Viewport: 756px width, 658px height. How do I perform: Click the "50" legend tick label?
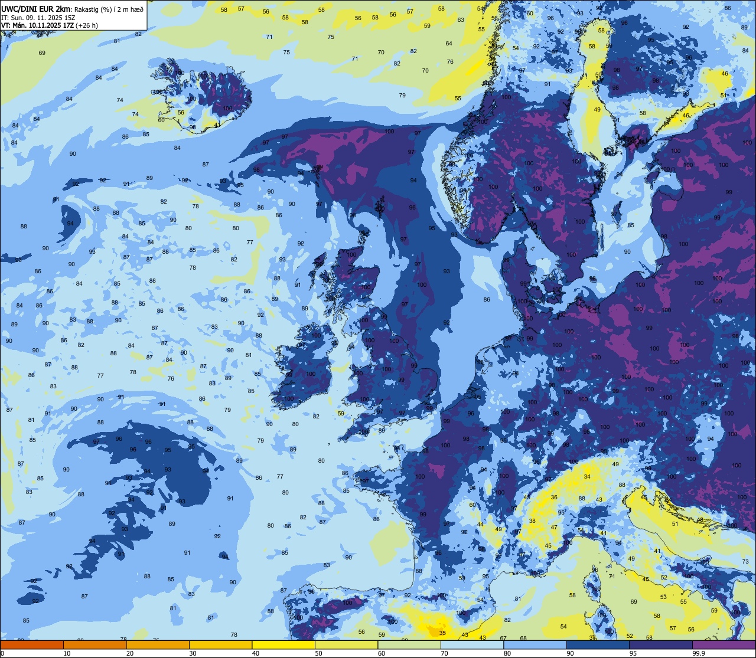tap(318, 653)
